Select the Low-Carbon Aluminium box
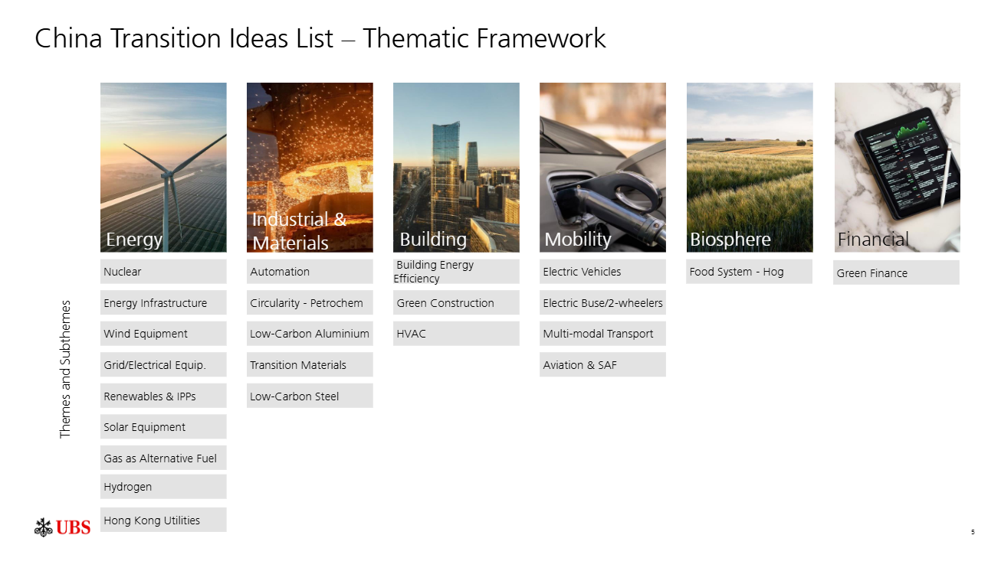The image size is (1001, 571). pyautogui.click(x=310, y=334)
